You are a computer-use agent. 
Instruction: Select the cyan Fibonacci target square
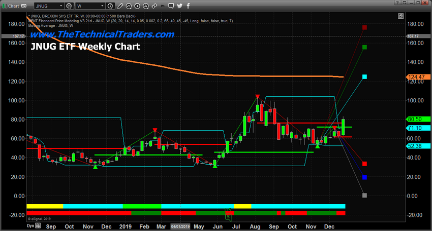point(364,77)
